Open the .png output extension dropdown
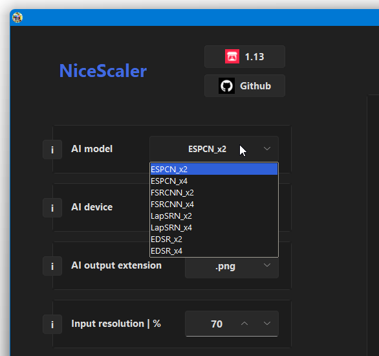 click(232, 267)
